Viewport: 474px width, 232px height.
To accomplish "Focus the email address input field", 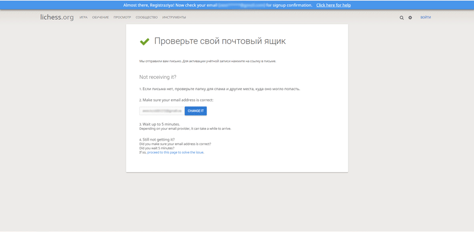I will click(x=162, y=111).
